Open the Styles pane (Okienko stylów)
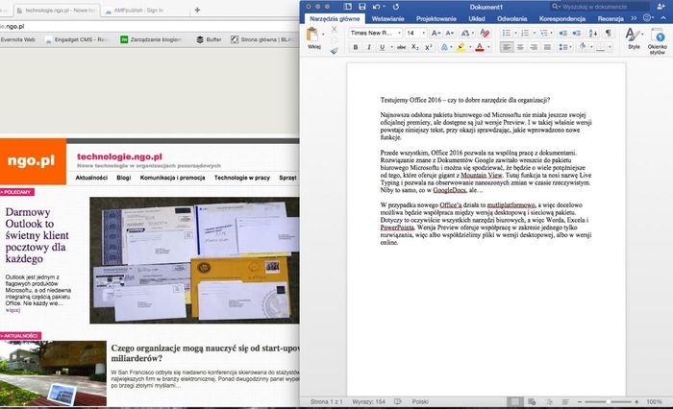This screenshot has height=409, width=673. point(658,38)
